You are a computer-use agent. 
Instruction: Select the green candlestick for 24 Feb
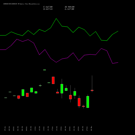(75, 93)
